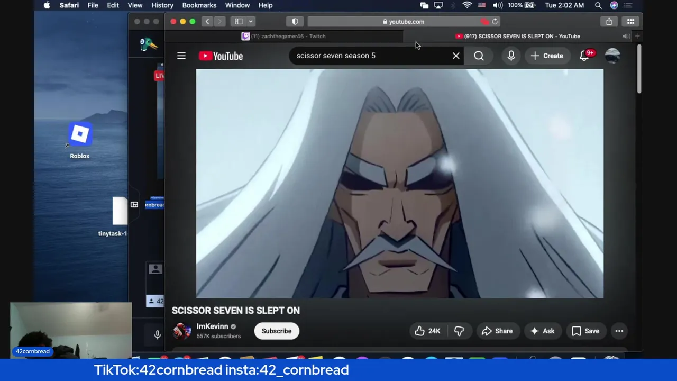Image resolution: width=677 pixels, height=381 pixels.
Task: Show the clock Tue 2:02 AM panel
Action: pyautogui.click(x=564, y=5)
